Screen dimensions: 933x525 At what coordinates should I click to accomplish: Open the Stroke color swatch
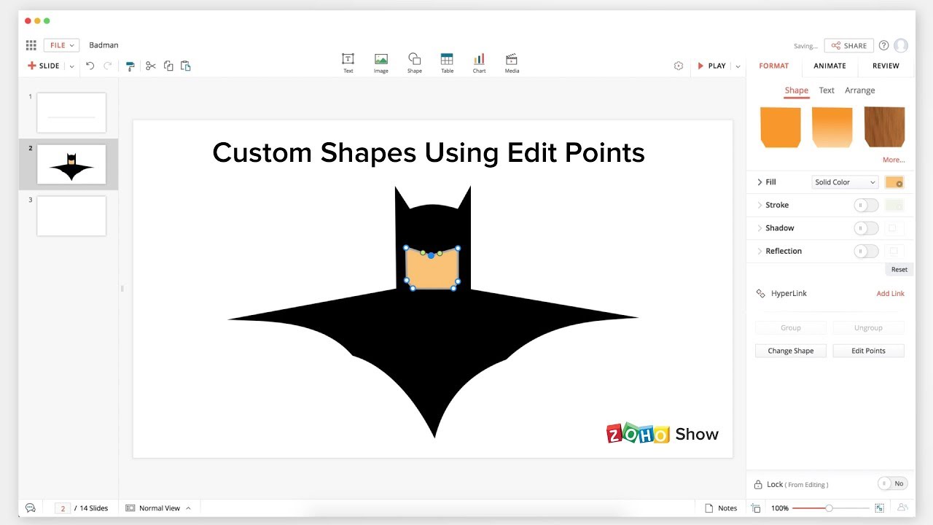pyautogui.click(x=894, y=205)
